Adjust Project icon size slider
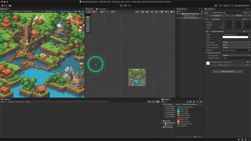Image resolution: width=251 pixels, height=141 pixels. [198, 137]
